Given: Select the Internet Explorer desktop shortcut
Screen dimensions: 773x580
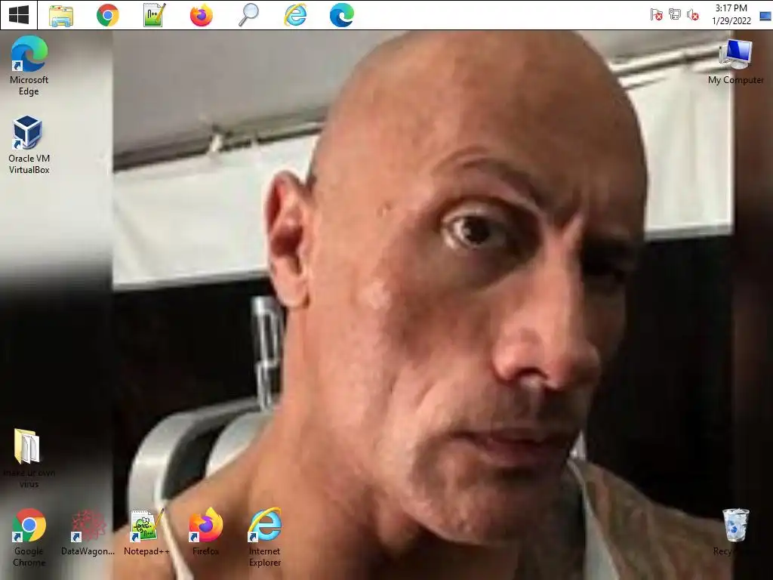Looking at the screenshot, I should (265, 538).
